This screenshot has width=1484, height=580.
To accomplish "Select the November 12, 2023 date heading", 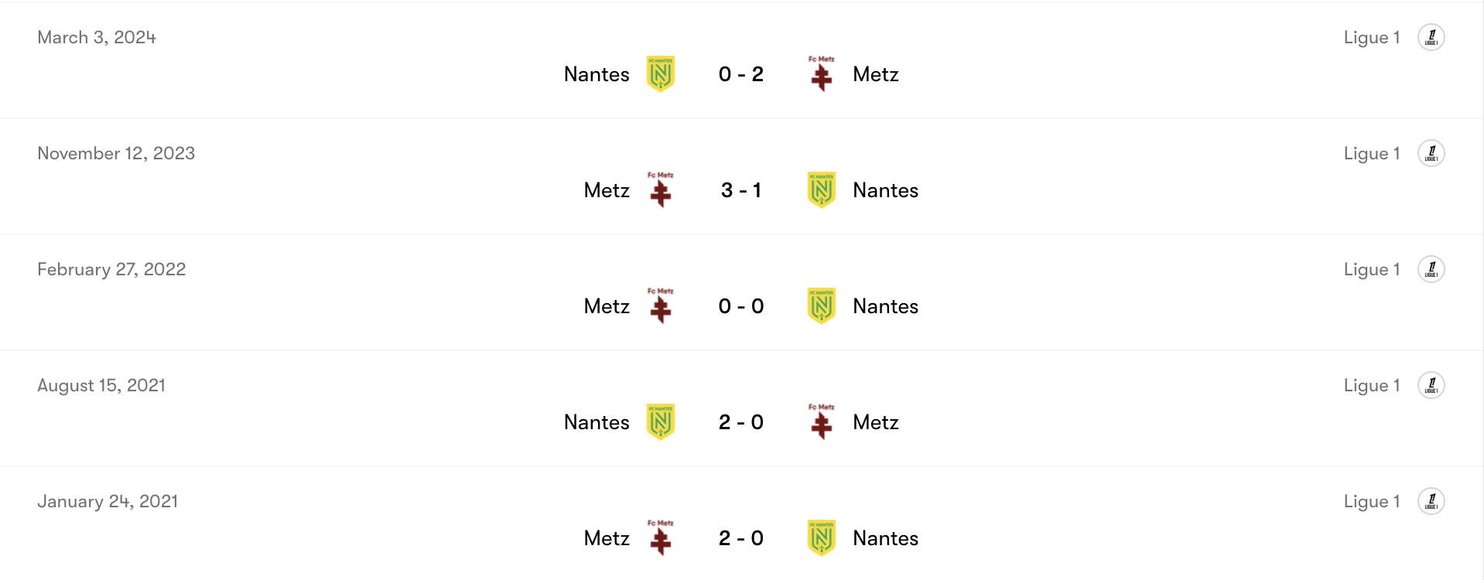I will (116, 152).
